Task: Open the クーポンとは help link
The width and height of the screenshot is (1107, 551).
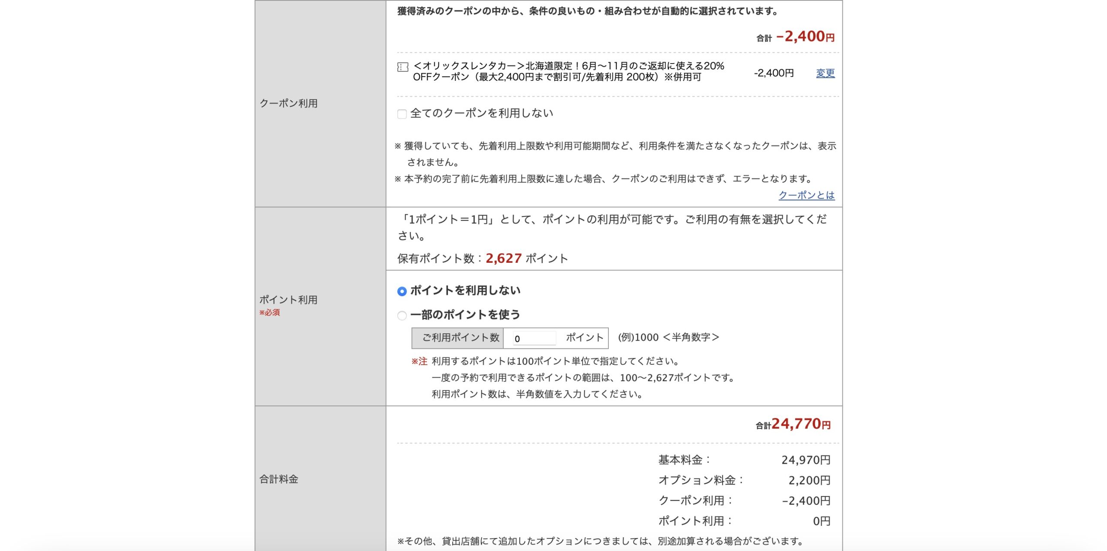Action: [x=806, y=195]
